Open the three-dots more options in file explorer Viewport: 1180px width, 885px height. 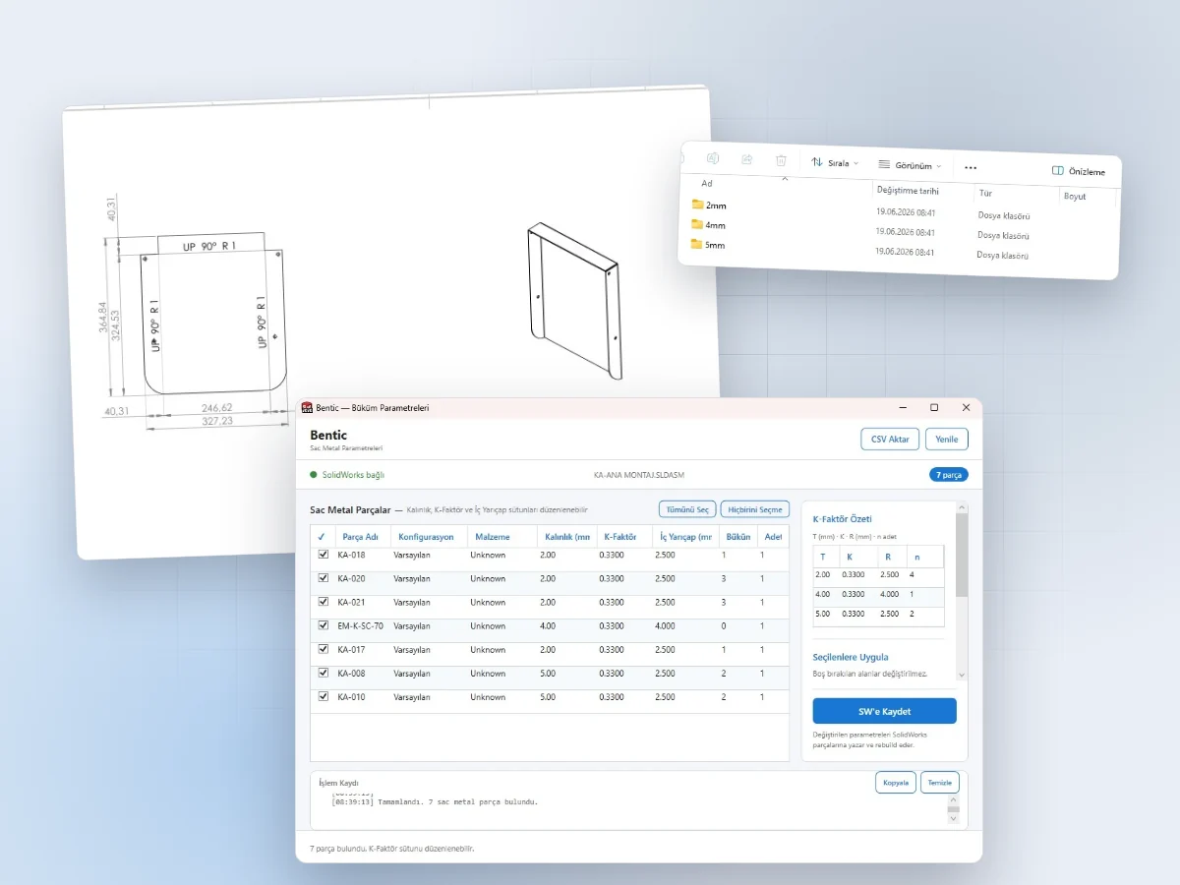(971, 168)
